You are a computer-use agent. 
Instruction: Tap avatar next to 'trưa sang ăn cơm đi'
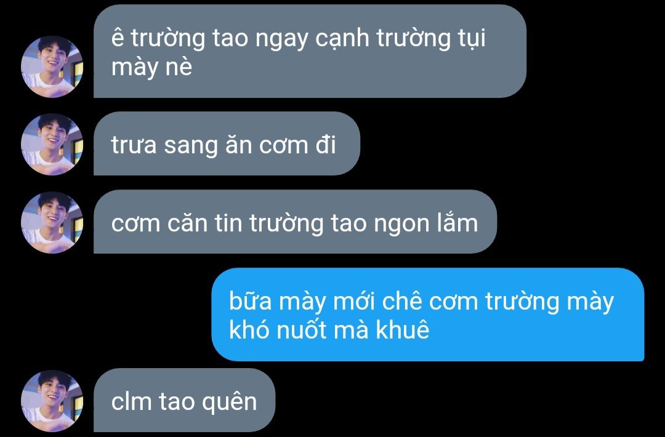pos(52,145)
